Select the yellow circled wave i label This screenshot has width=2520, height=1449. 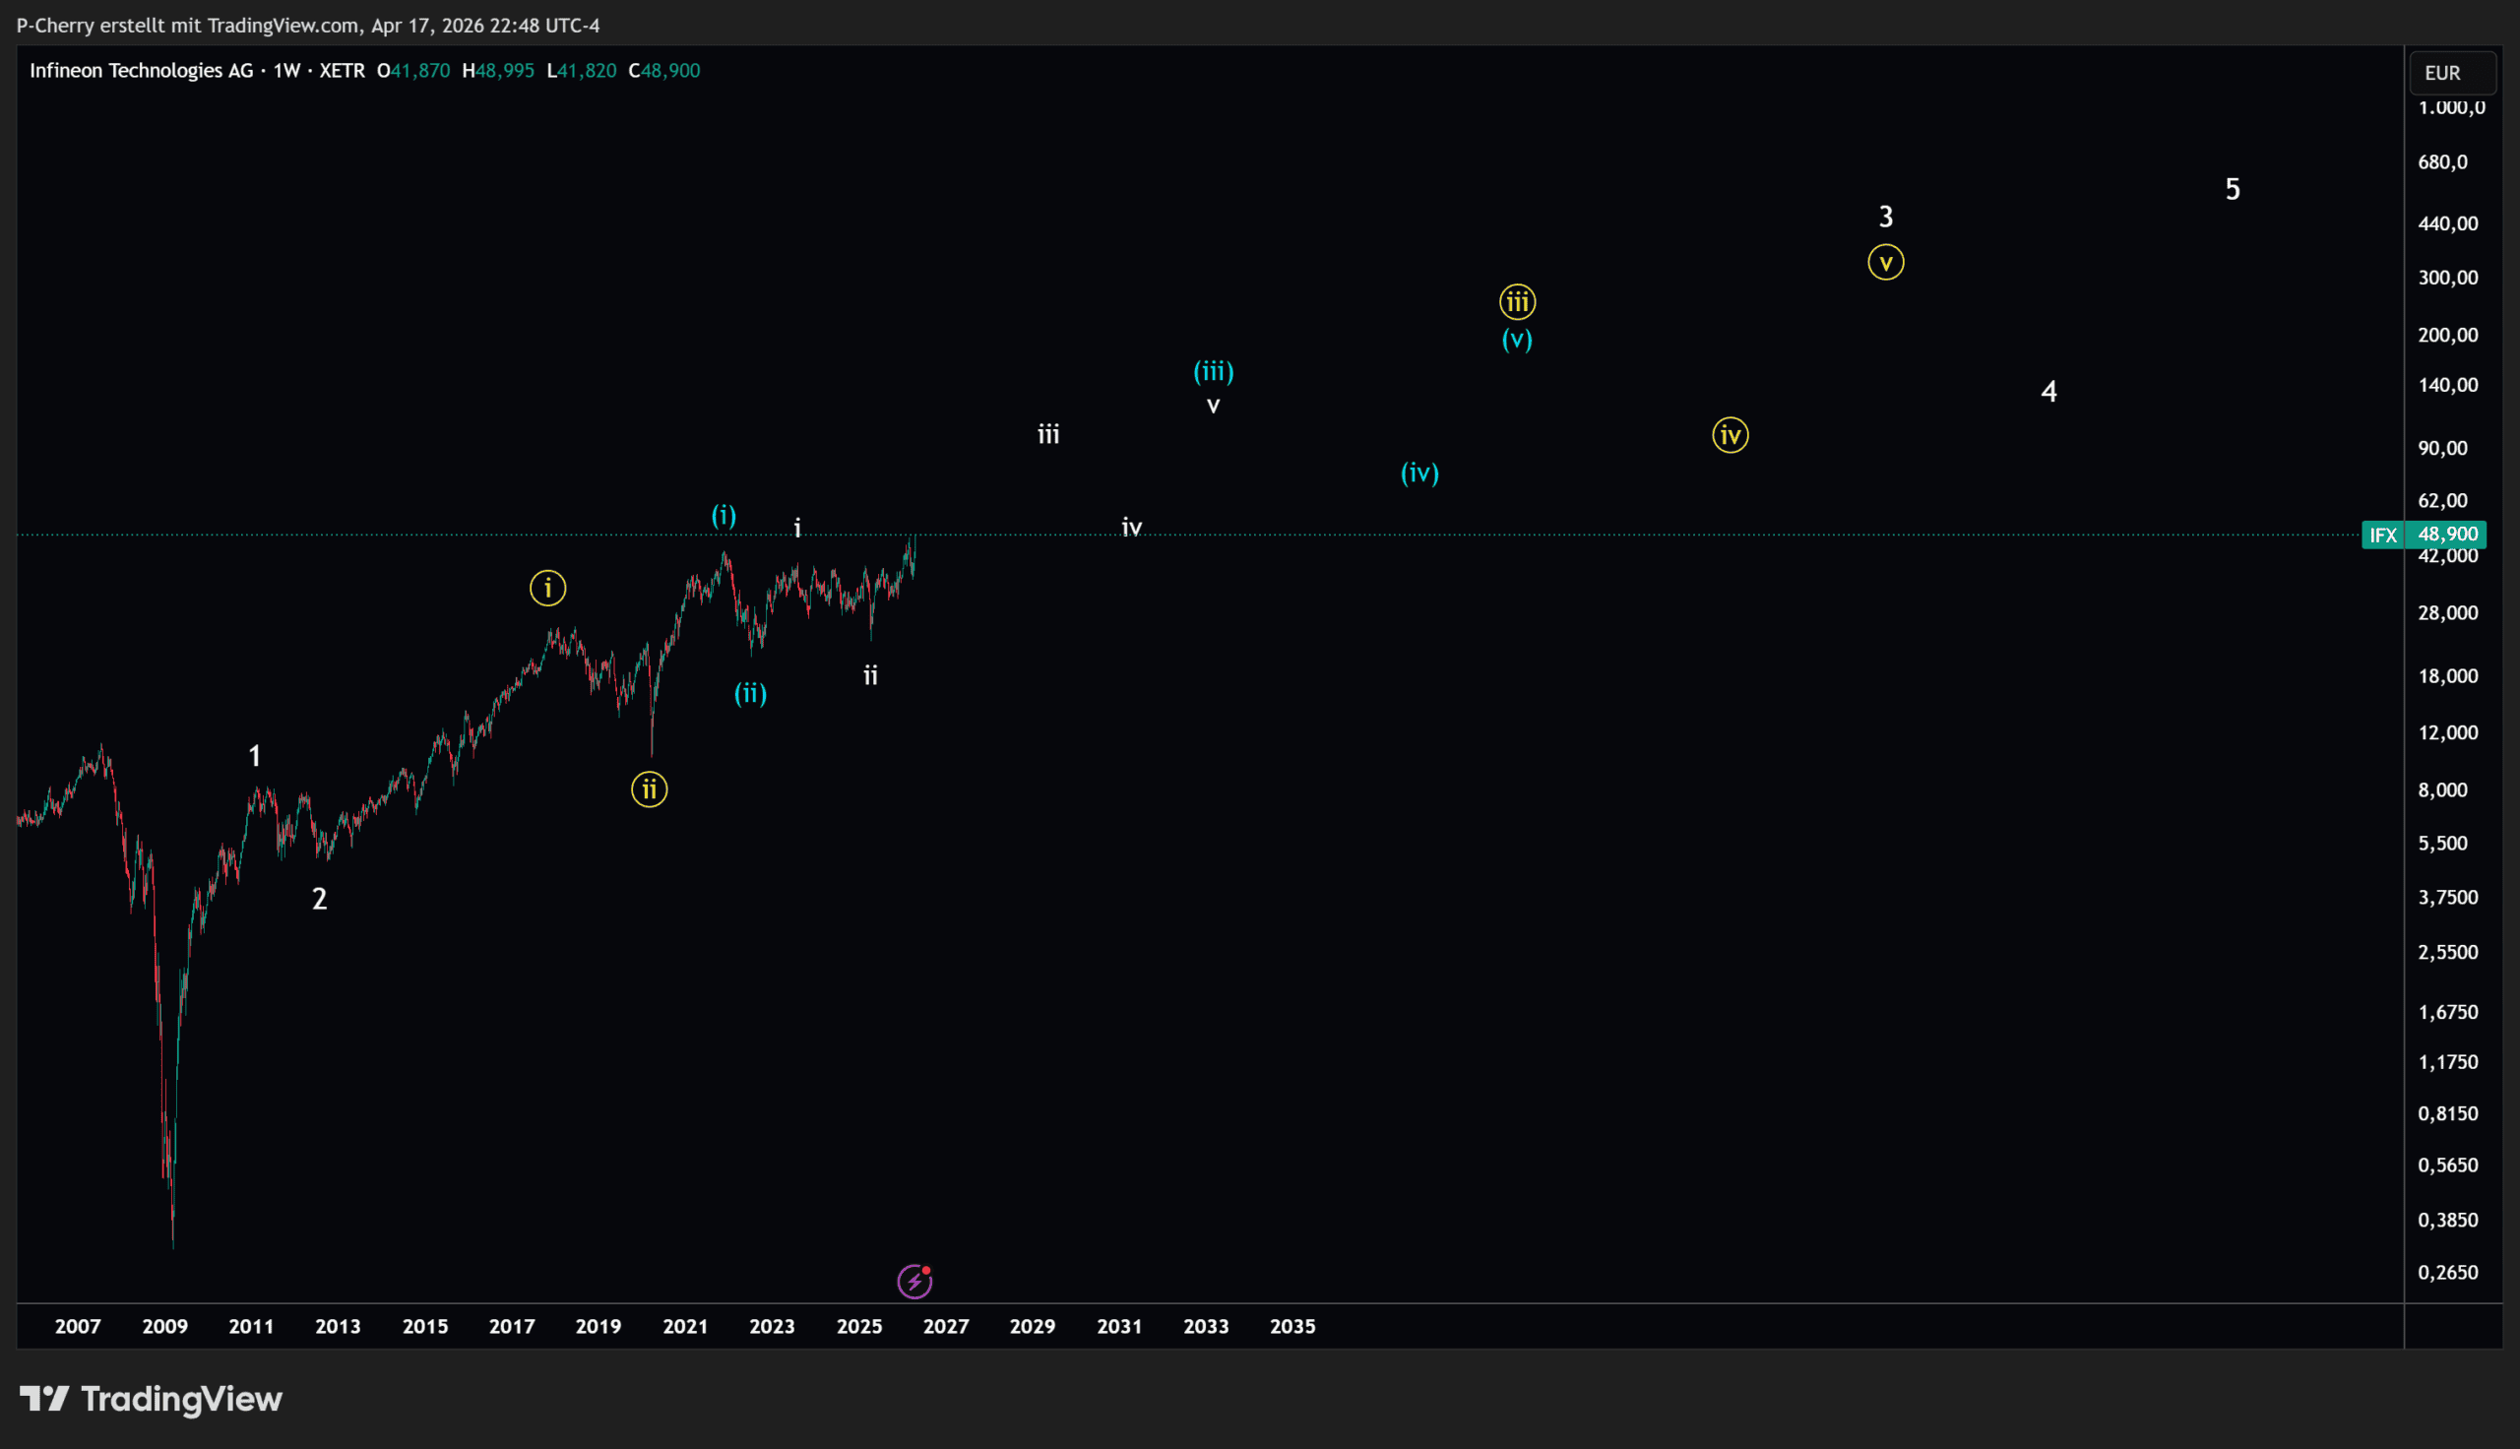tap(547, 588)
